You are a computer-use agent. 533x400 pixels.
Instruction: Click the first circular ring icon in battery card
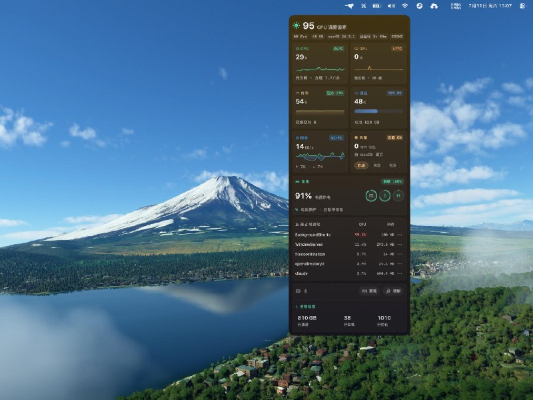pos(371,195)
